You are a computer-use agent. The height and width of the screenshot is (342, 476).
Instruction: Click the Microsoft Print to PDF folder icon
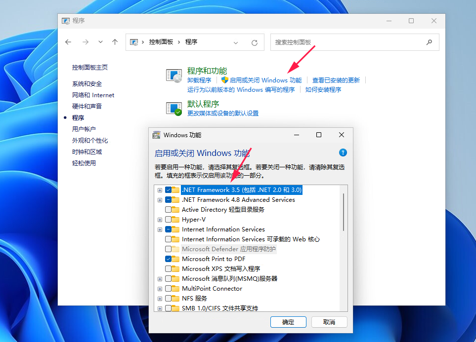point(175,259)
